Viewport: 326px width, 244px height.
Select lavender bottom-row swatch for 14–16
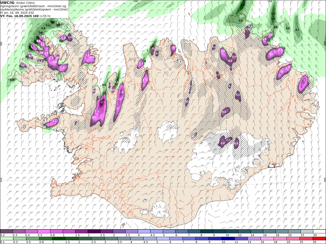coord(254,239)
